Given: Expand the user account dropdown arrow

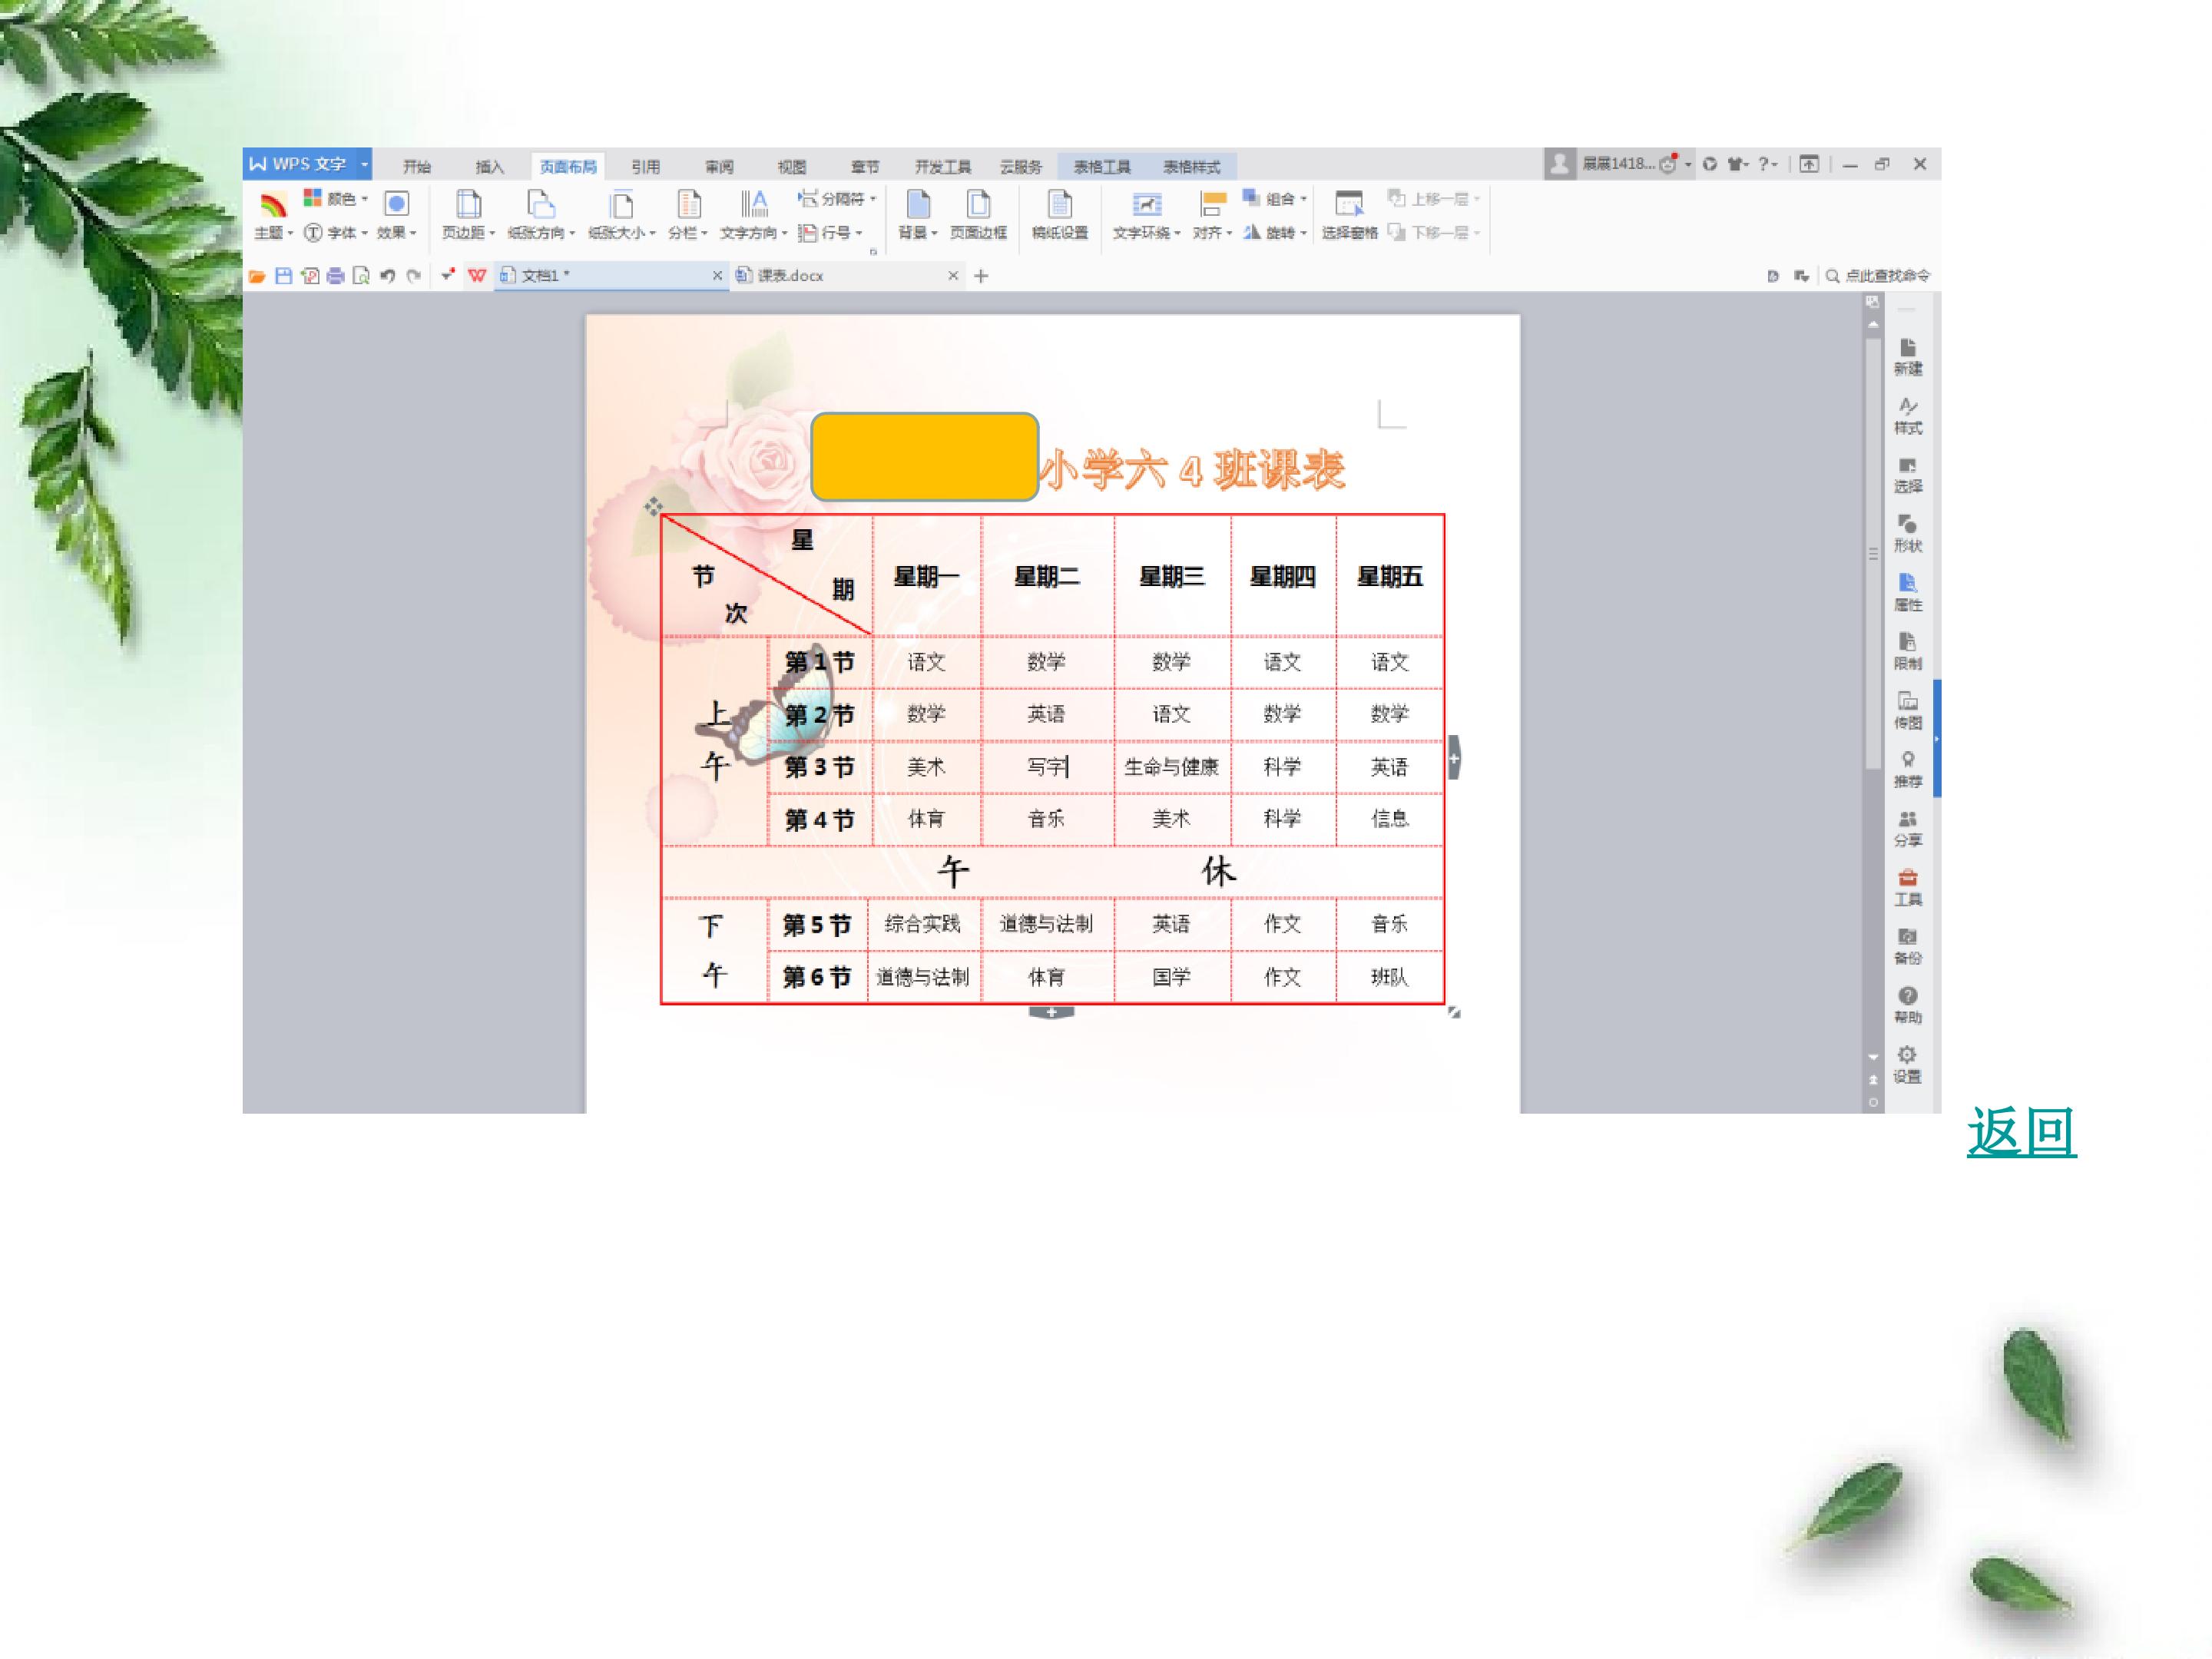Looking at the screenshot, I should [1688, 165].
